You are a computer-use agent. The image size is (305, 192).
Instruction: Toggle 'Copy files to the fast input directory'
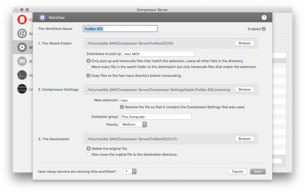point(88,76)
